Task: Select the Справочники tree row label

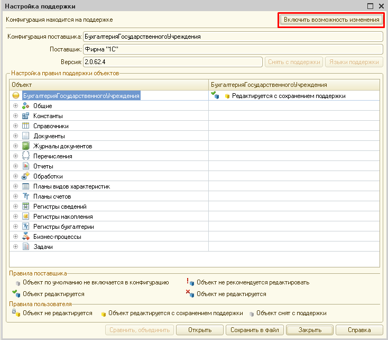Action: tap(51, 126)
